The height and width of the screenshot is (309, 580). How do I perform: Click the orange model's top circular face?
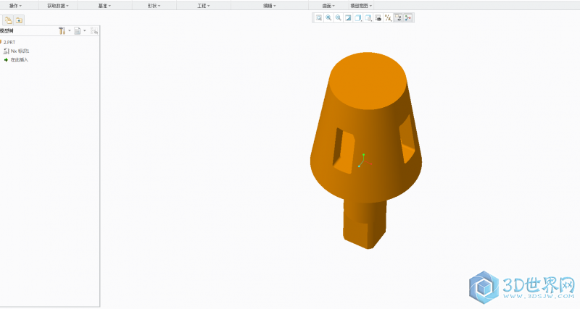[x=368, y=81]
